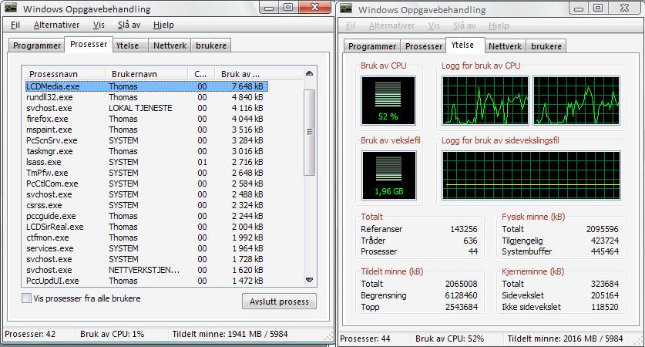
Task: Click the first CPU history graph
Action: pos(485,100)
